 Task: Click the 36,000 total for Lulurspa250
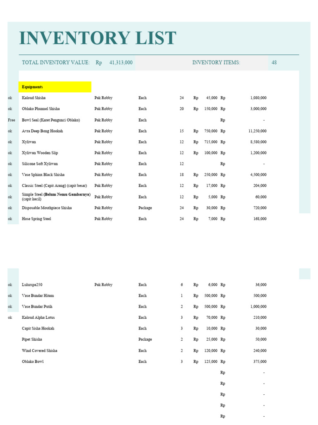pyautogui.click(x=261, y=285)
